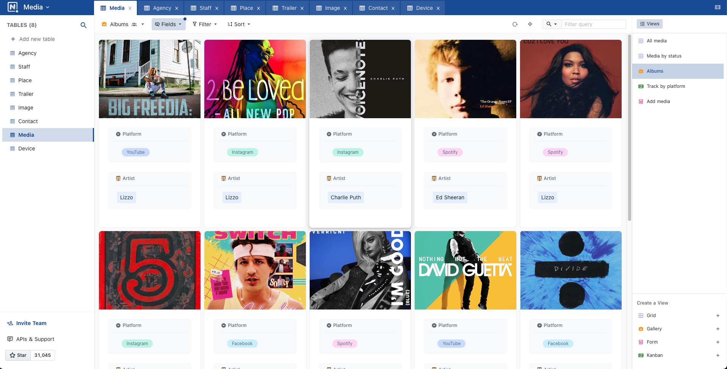
Task: Reload data with the refresh icon
Action: (x=515, y=24)
